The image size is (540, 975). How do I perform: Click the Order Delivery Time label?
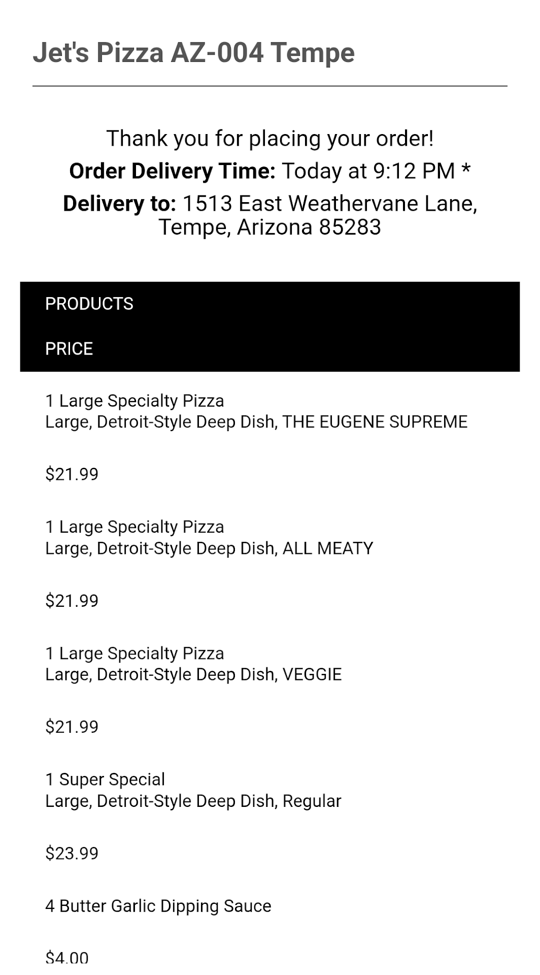[172, 171]
